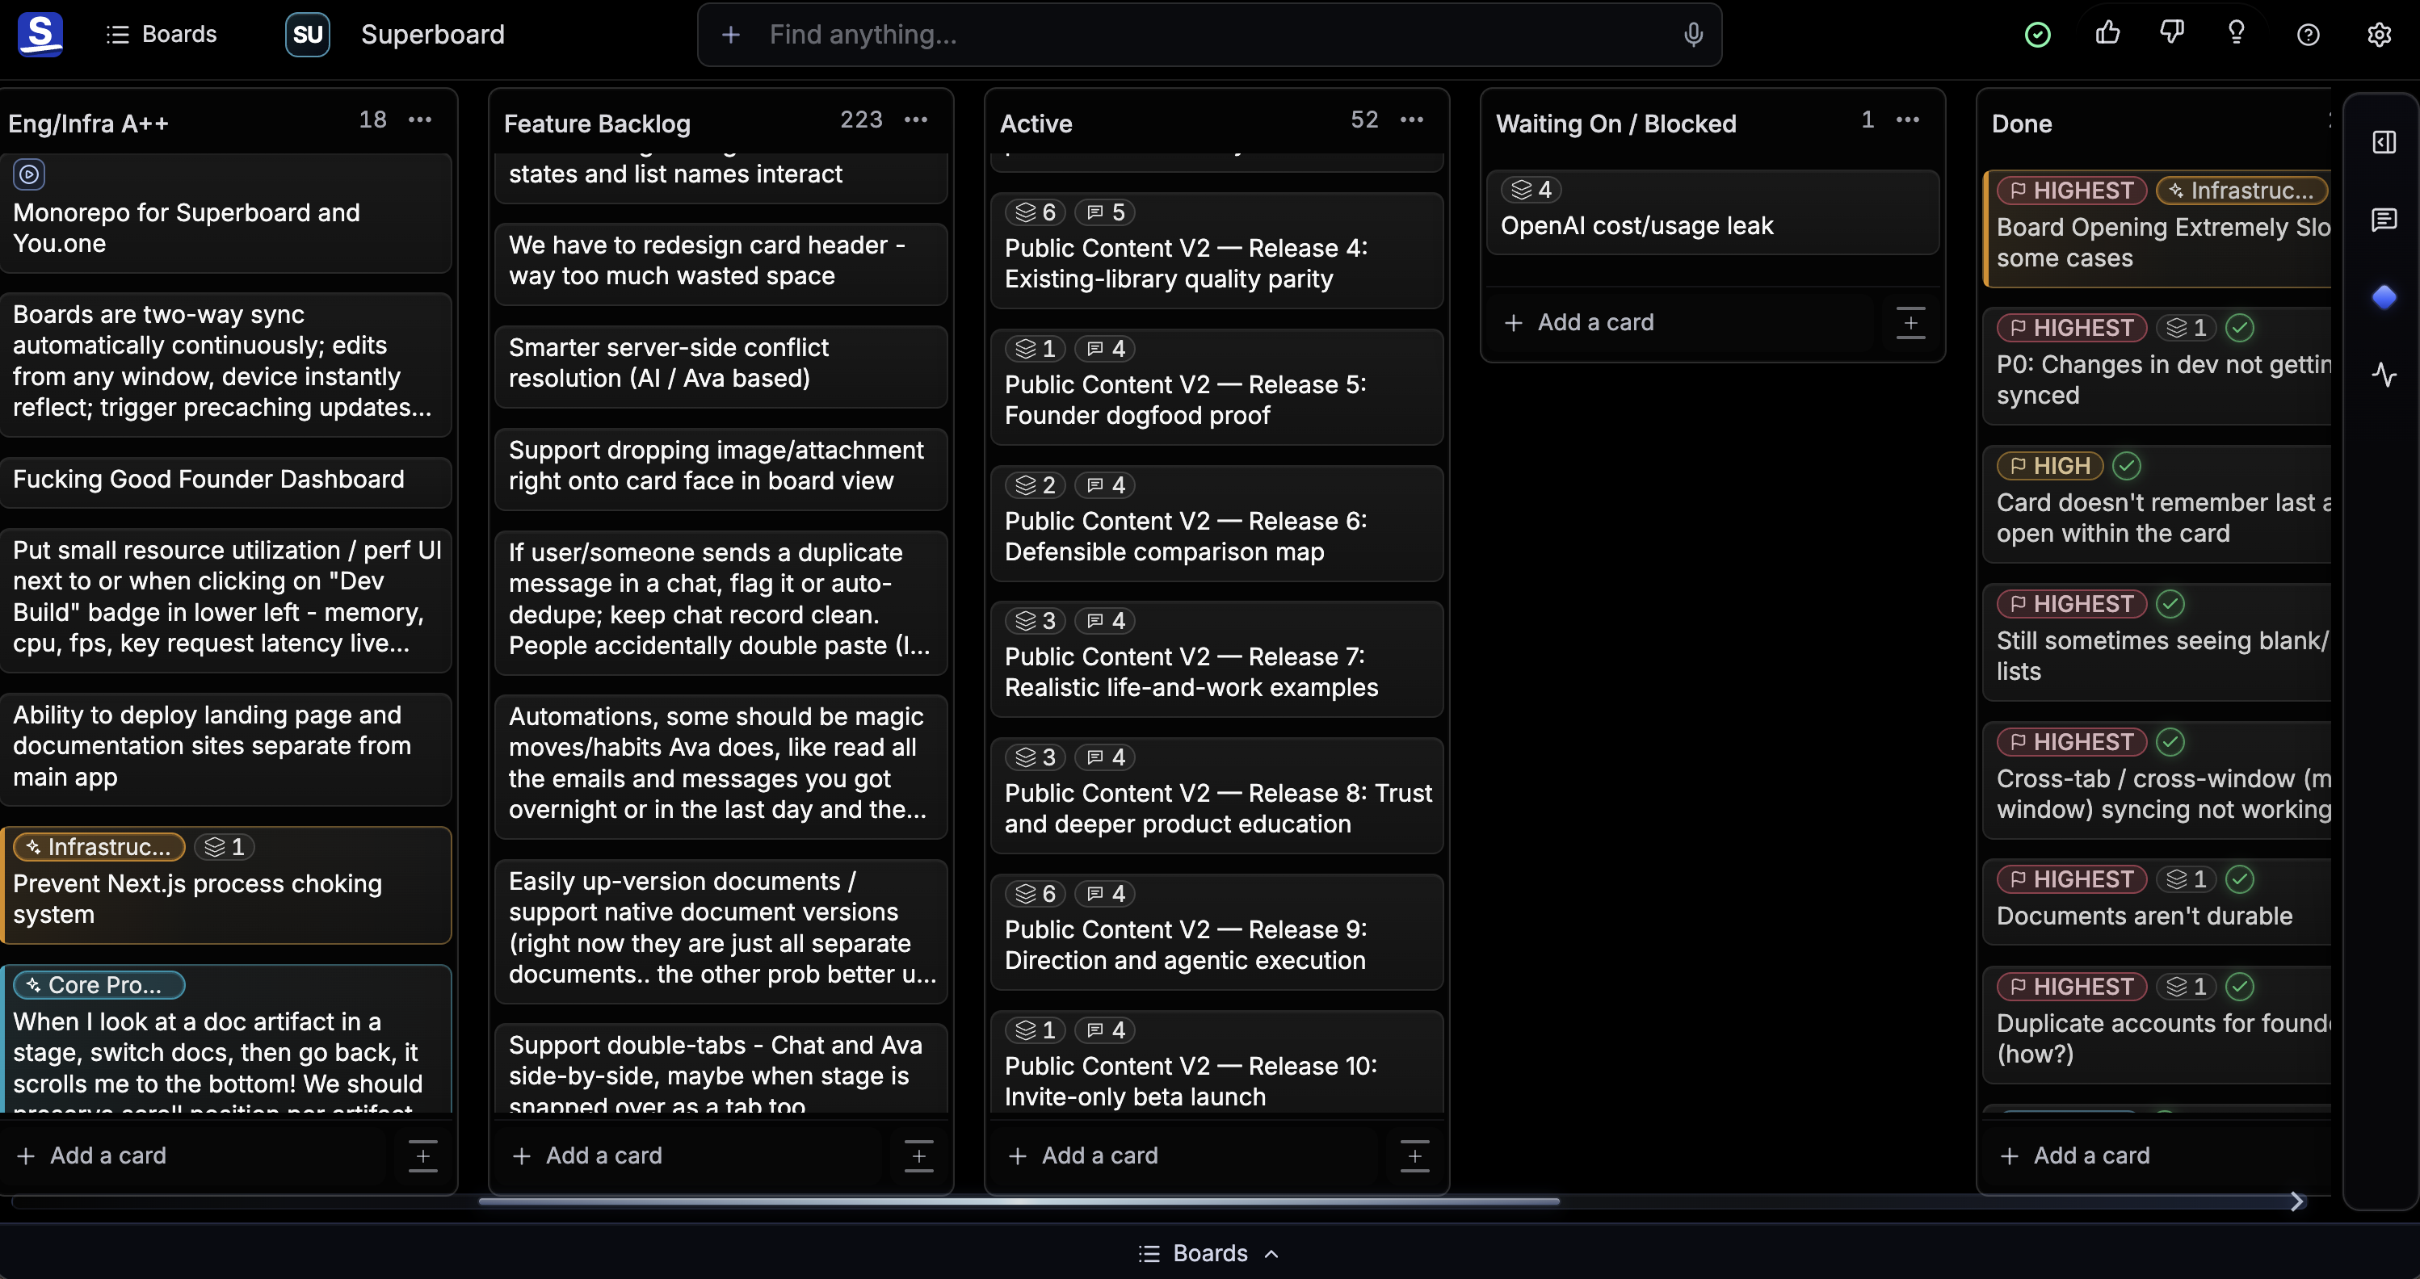This screenshot has height=1279, width=2420.
Task: Click insert card icon in Eng/Infra A++ footer
Action: point(422,1156)
